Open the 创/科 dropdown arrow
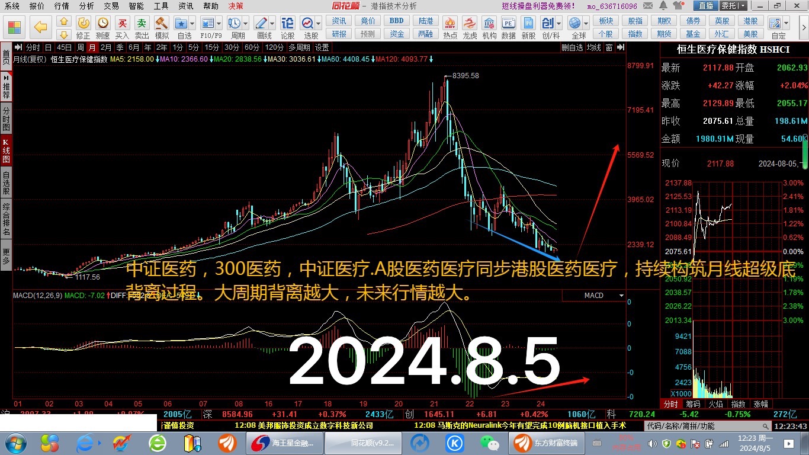 pos(558,23)
